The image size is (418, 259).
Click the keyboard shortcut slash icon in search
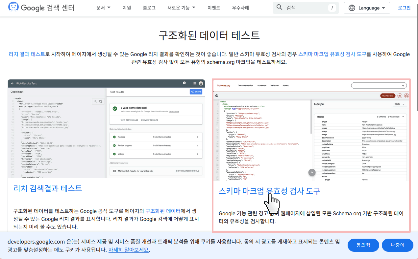332,8
